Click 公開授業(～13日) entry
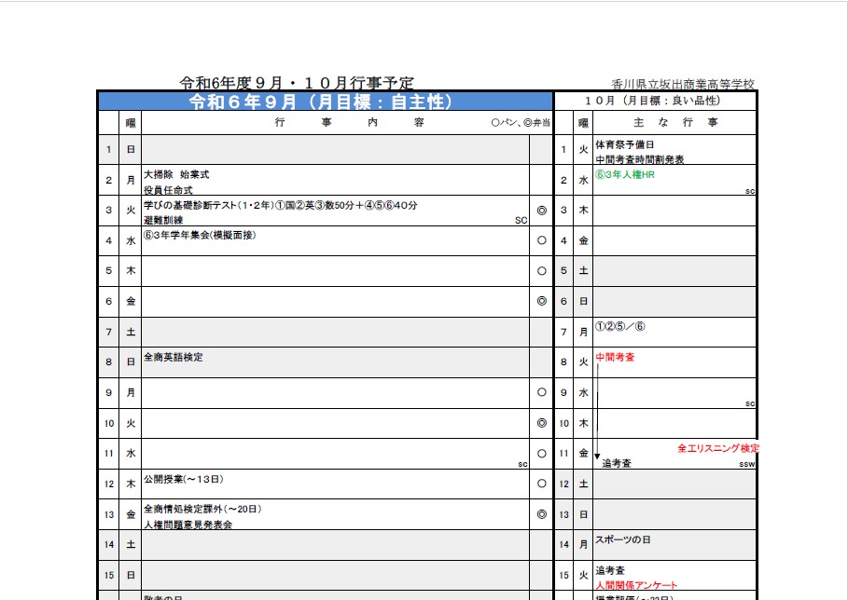Viewport: 848px width, 600px height. [x=184, y=479]
